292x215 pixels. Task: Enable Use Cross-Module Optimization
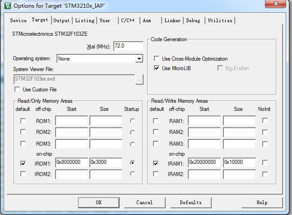[157, 58]
